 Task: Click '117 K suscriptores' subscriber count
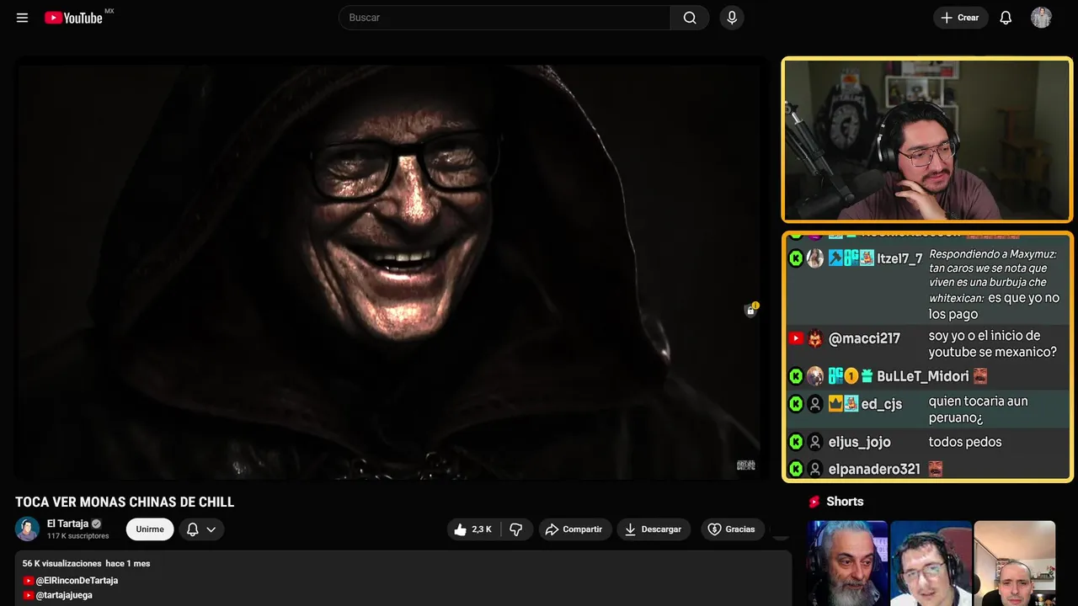78,536
